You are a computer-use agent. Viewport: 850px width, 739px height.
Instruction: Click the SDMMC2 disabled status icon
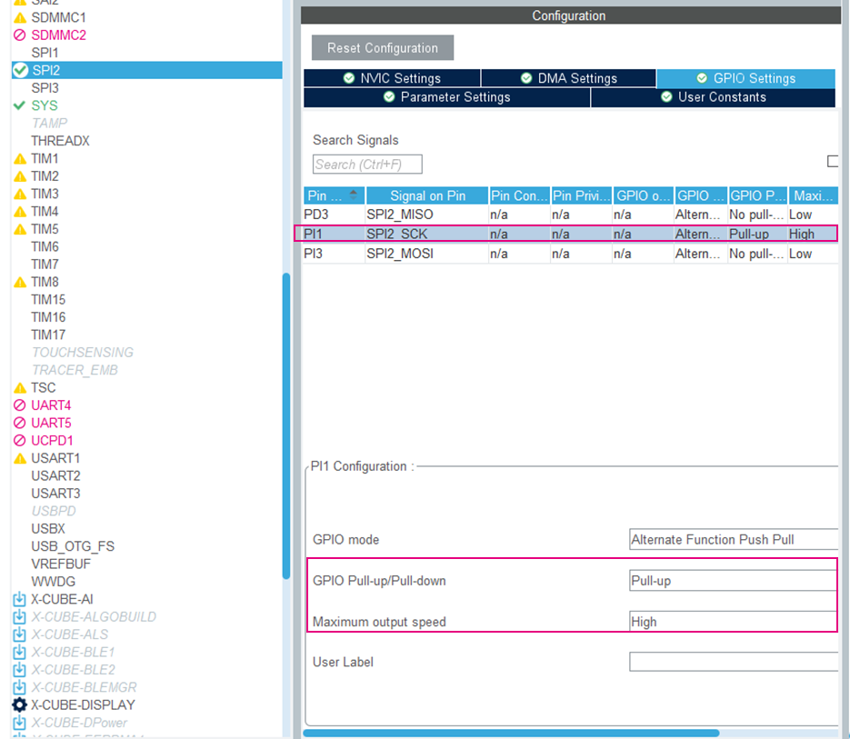tap(19, 35)
